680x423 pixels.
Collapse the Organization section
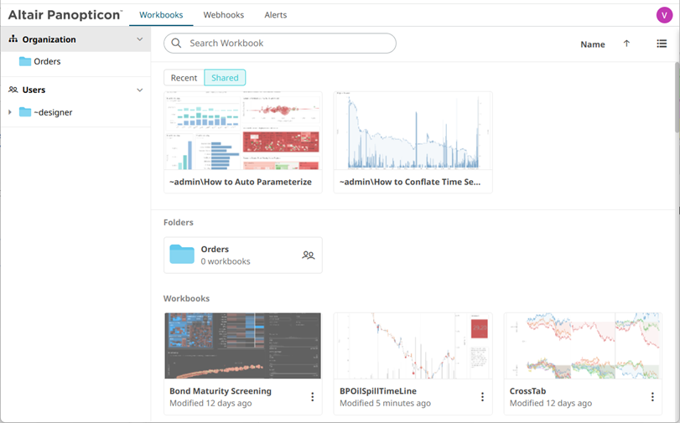click(140, 39)
